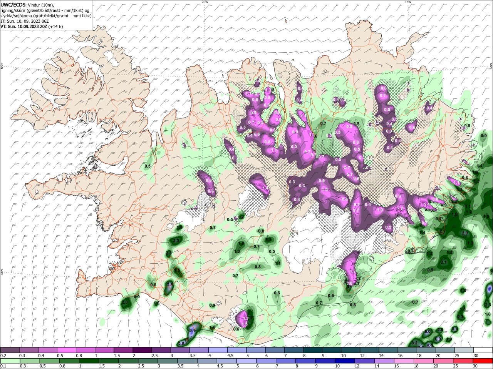Click the snow legend swatch from 0.2 to 0.3
The height and width of the screenshot is (369, 493).
[10, 350]
